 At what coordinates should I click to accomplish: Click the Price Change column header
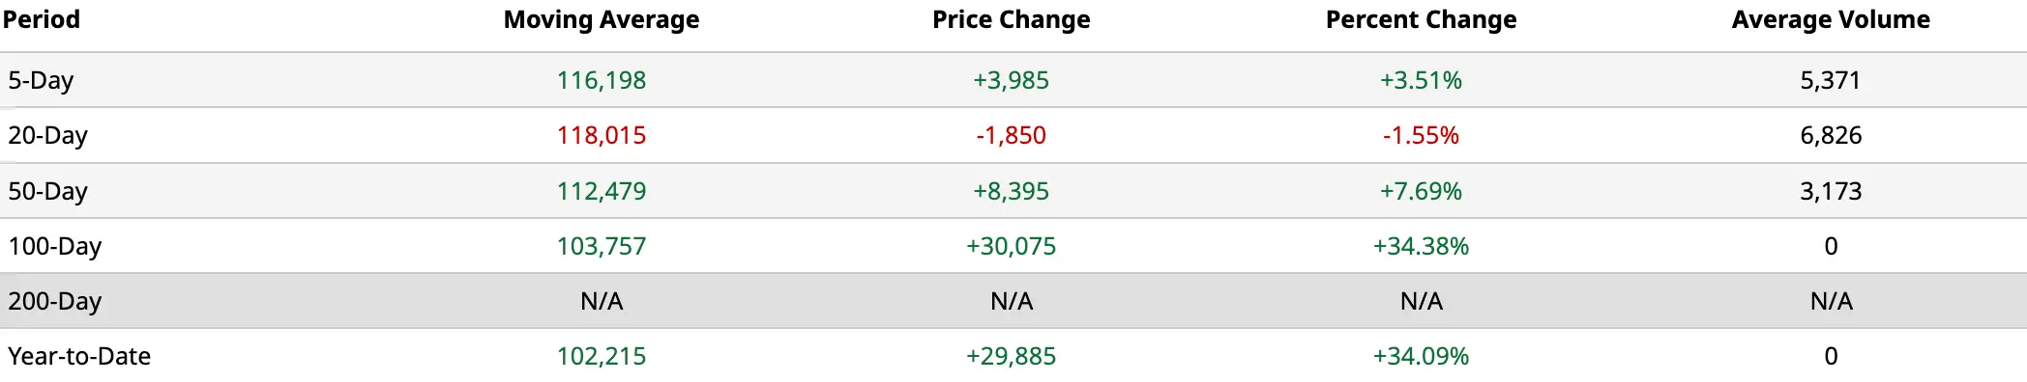point(1012,20)
